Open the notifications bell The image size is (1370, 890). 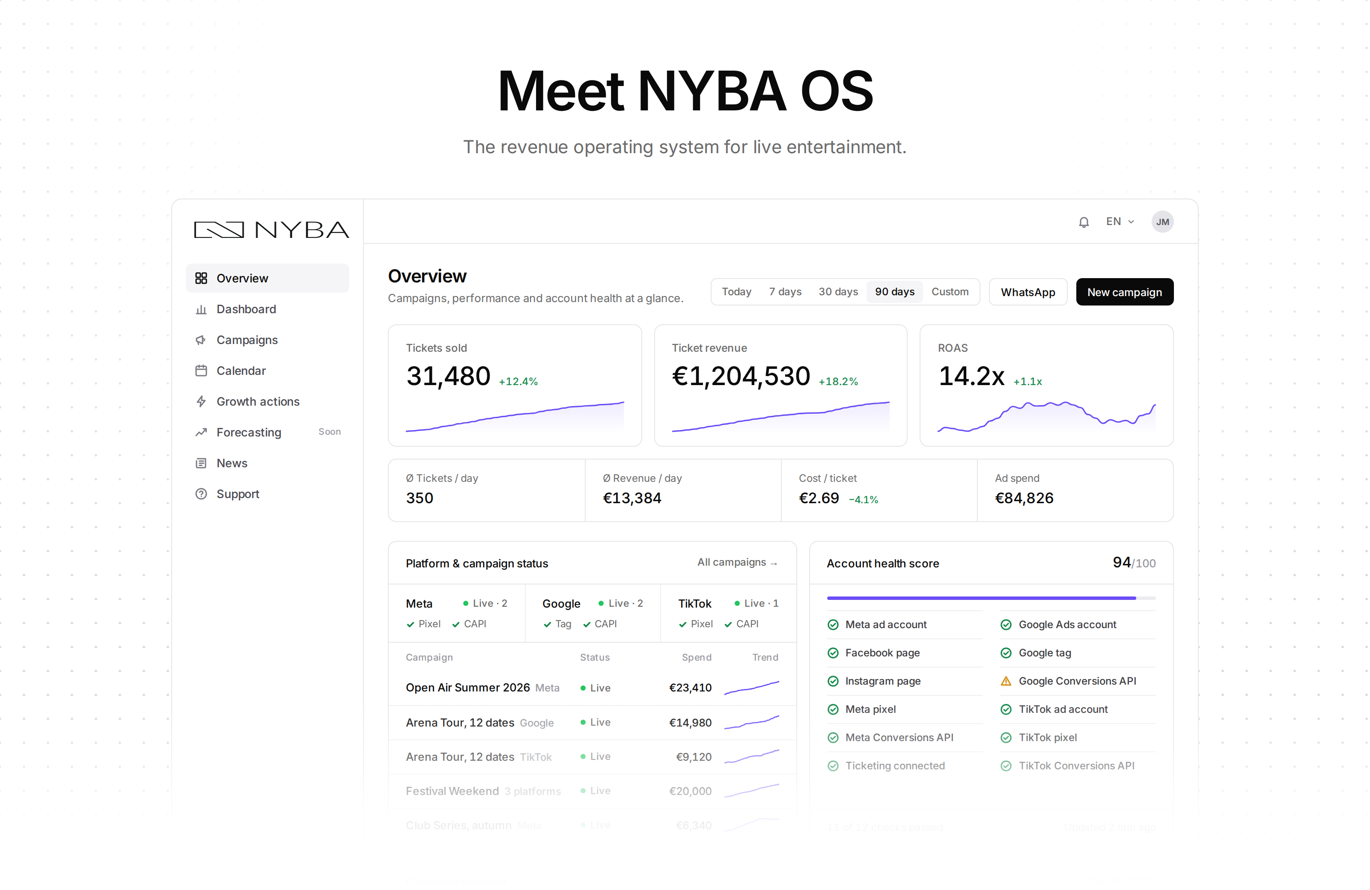(x=1083, y=222)
